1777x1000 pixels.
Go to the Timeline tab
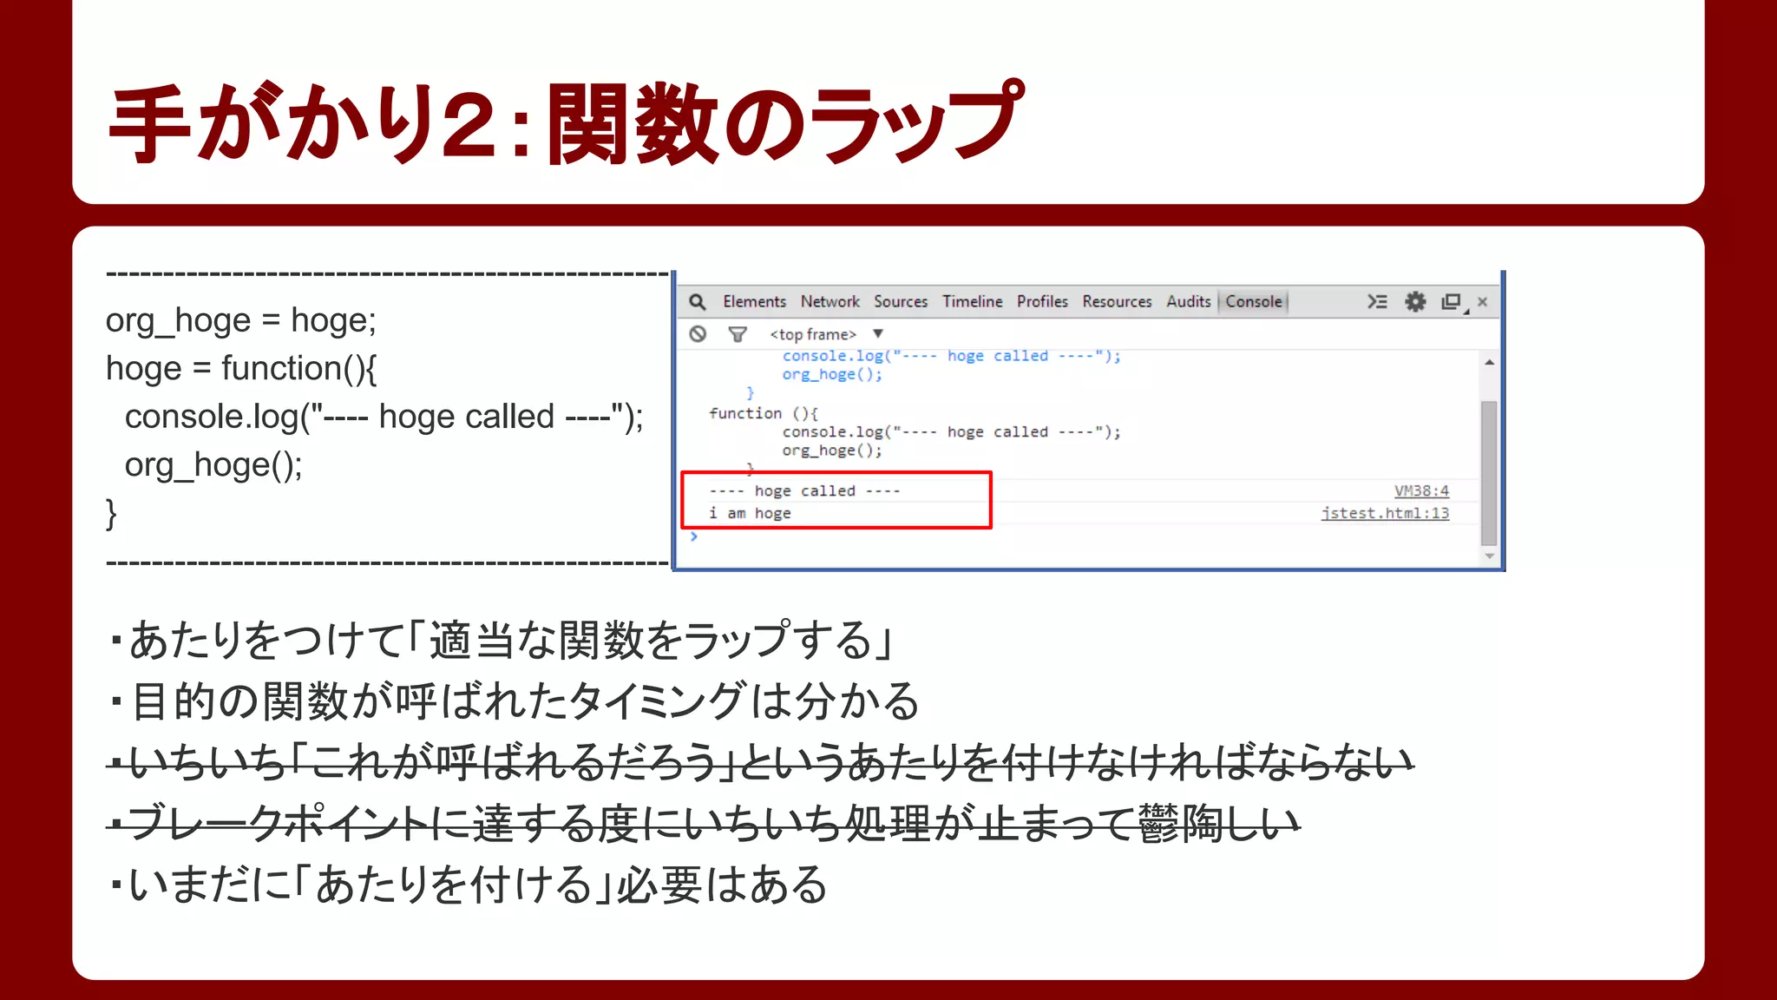tap(972, 301)
